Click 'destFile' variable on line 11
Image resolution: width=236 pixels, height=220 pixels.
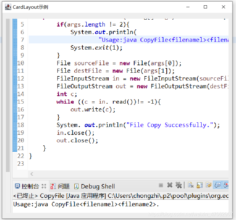[x=88, y=71]
